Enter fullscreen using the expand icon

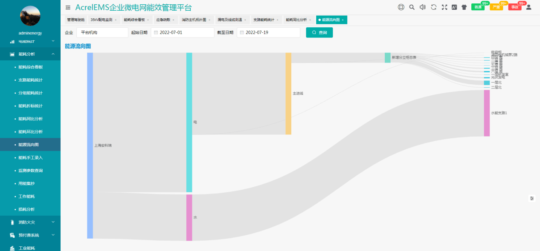coord(444,7)
